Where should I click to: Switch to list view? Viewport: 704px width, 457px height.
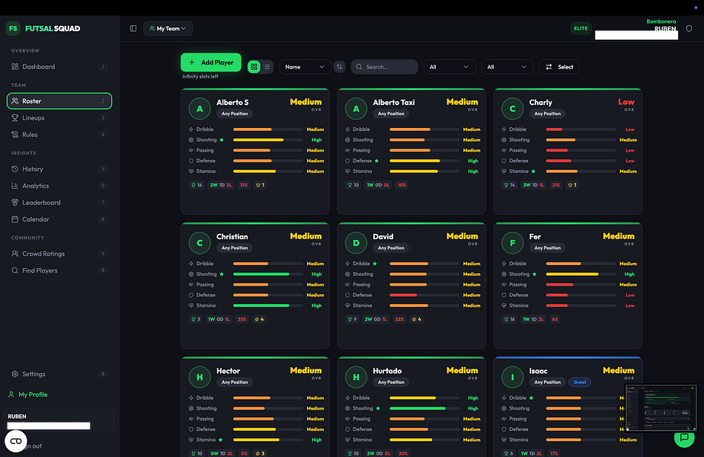(x=267, y=67)
